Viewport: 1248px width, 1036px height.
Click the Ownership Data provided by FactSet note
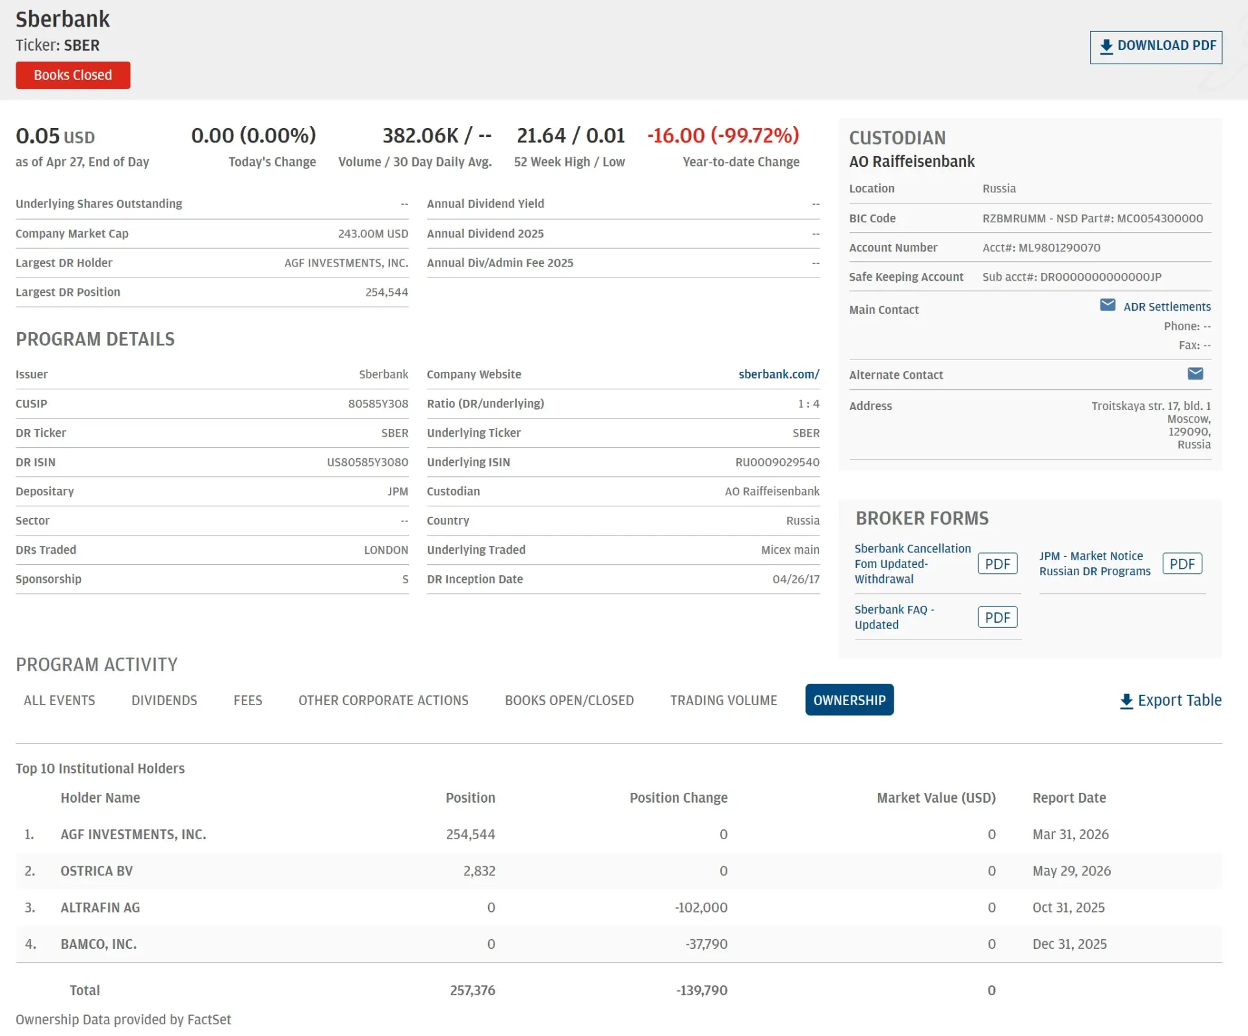(123, 1020)
